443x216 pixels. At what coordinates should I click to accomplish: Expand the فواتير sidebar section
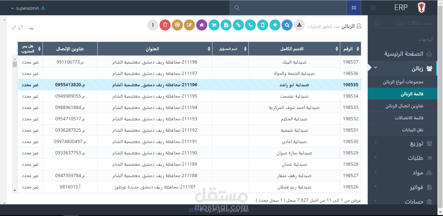[x=405, y=187]
